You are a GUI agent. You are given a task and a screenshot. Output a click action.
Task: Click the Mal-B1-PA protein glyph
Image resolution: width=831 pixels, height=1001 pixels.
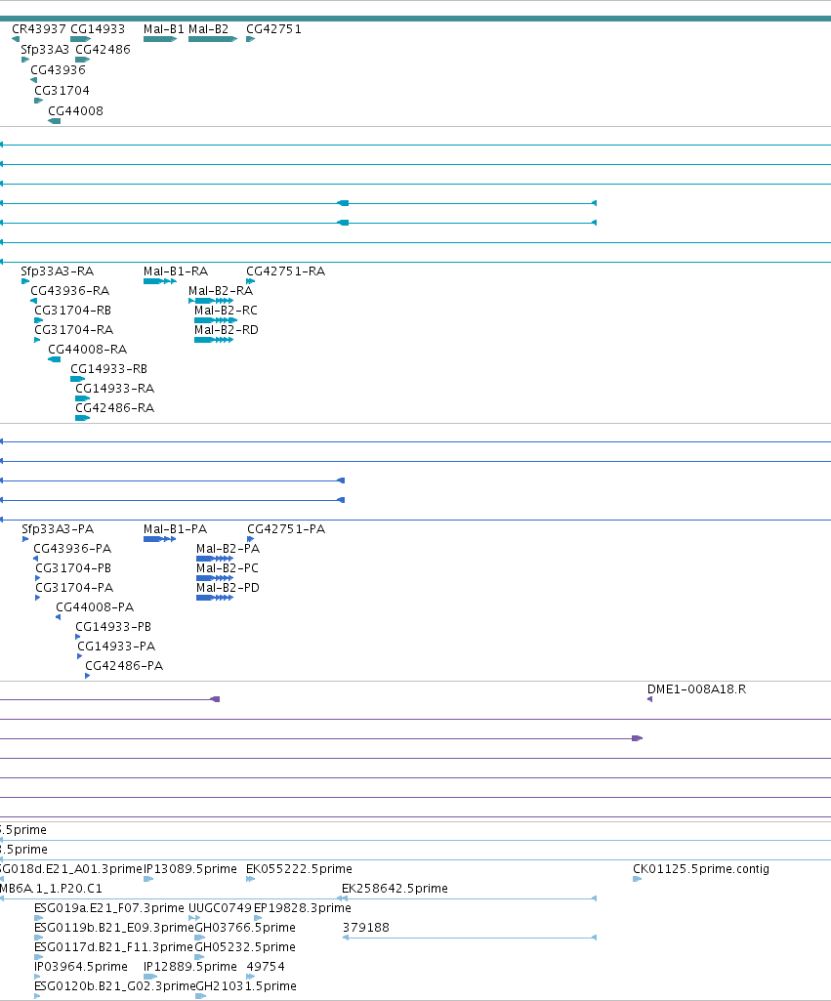pos(159,539)
